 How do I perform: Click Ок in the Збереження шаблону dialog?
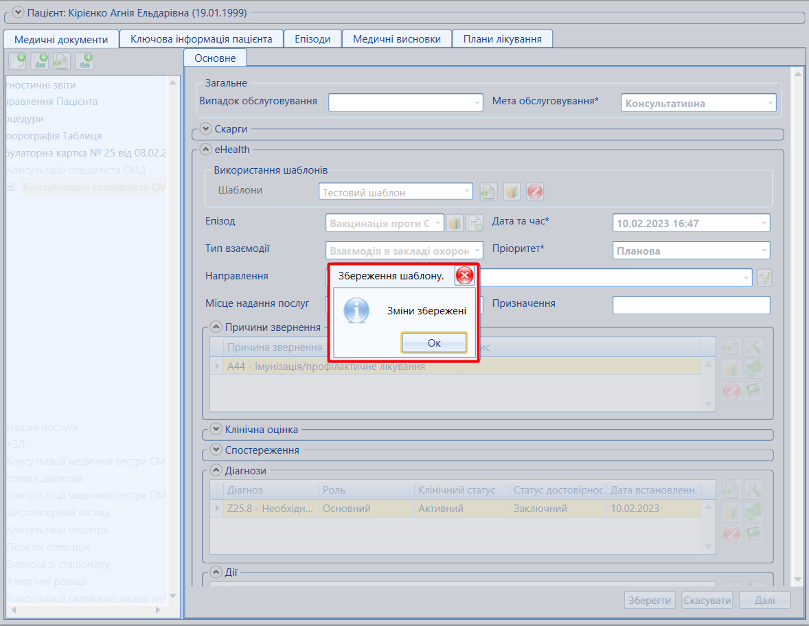[434, 343]
